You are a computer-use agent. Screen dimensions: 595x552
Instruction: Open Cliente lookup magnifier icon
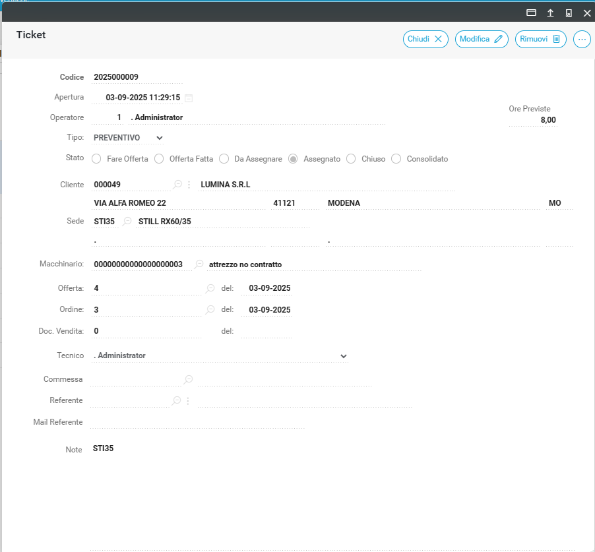177,185
